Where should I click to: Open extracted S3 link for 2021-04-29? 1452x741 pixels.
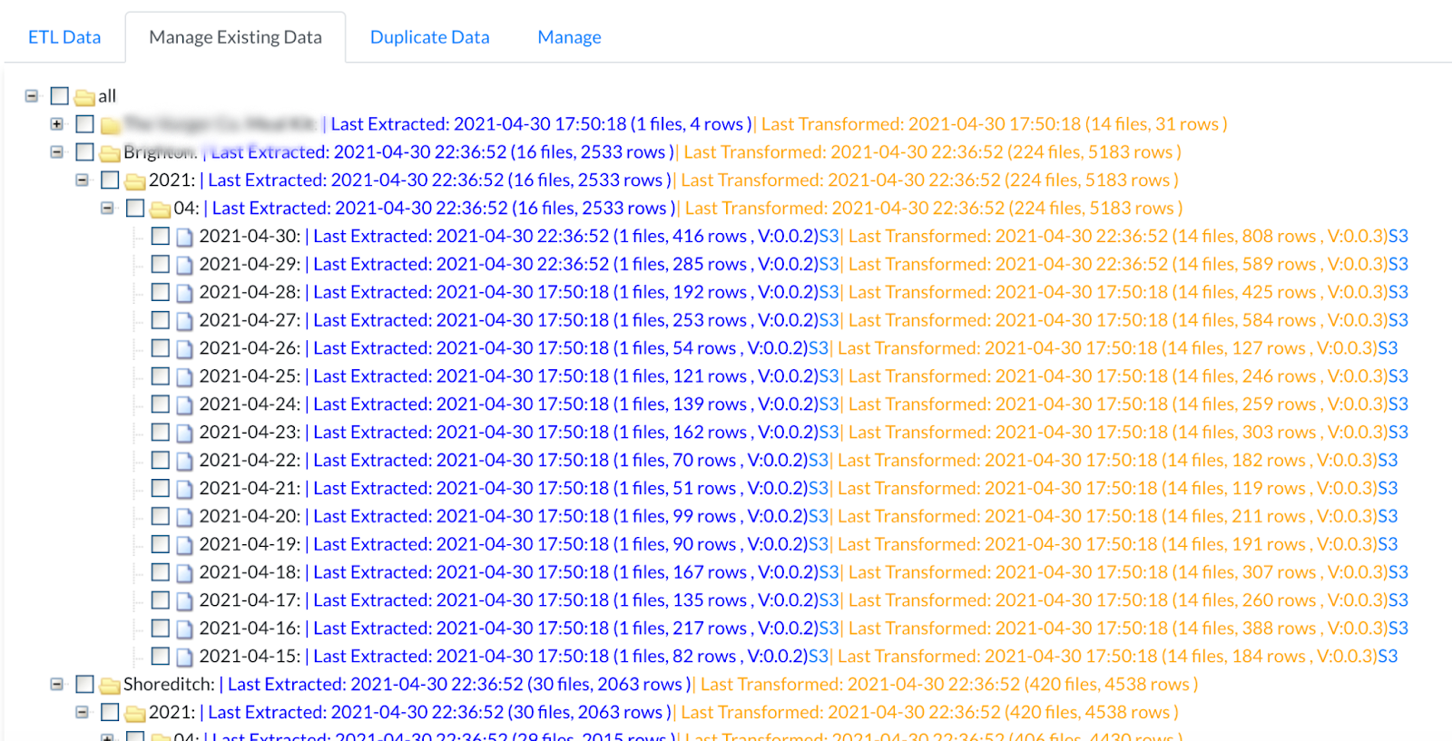829,264
